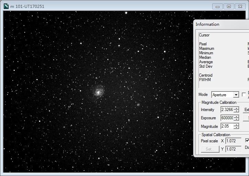Raise Magnitude value with up arrow

click(x=236, y=125)
